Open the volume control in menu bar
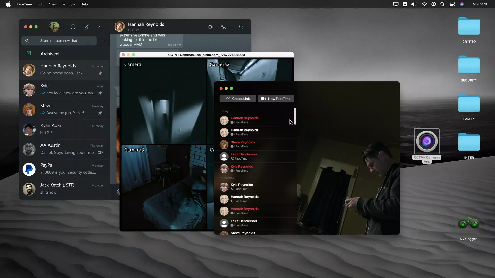This screenshot has height=278, width=495. click(414, 4)
